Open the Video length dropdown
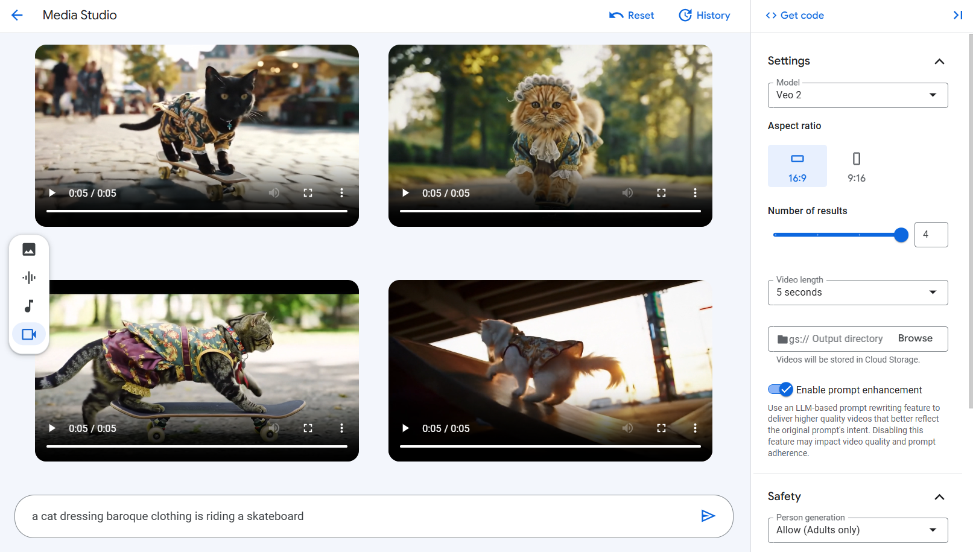Viewport: 973px width, 552px height. click(x=857, y=293)
